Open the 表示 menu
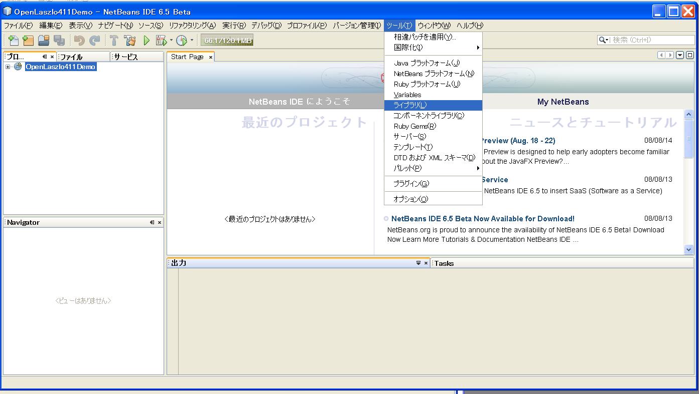 (81, 26)
